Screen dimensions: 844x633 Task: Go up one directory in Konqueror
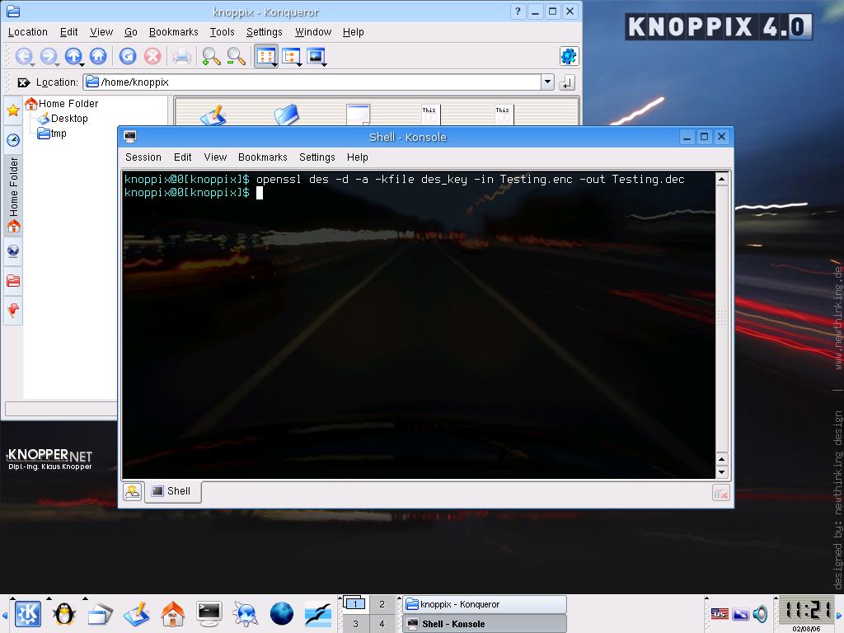coord(73,56)
